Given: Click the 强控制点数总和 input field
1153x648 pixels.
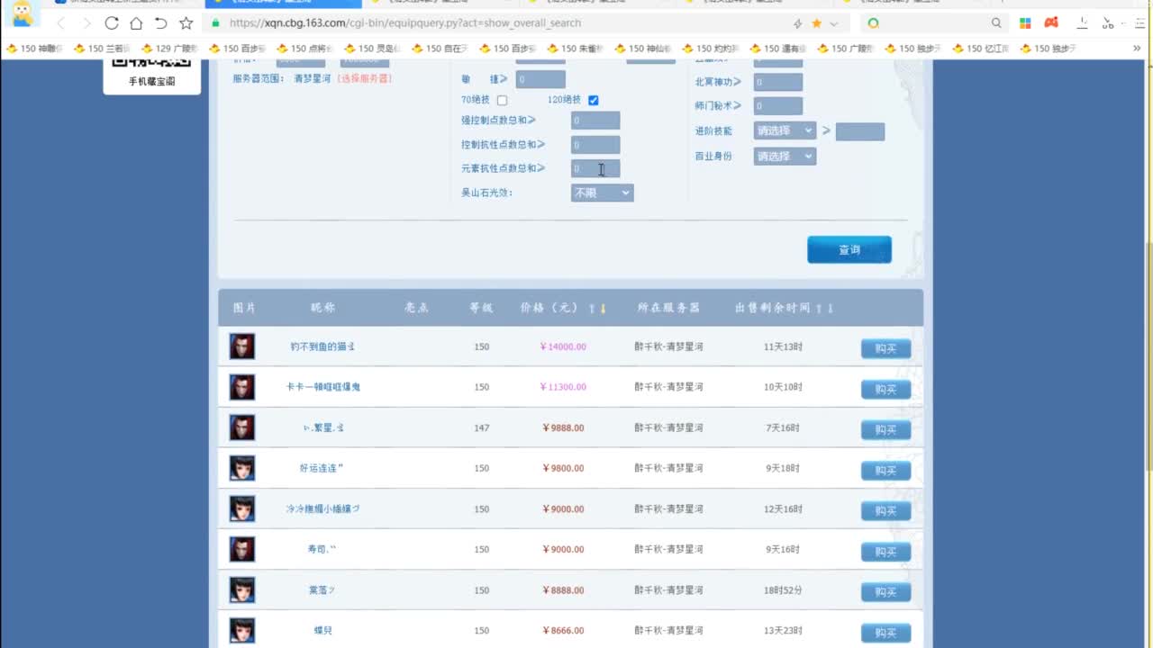Looking at the screenshot, I should click(595, 120).
